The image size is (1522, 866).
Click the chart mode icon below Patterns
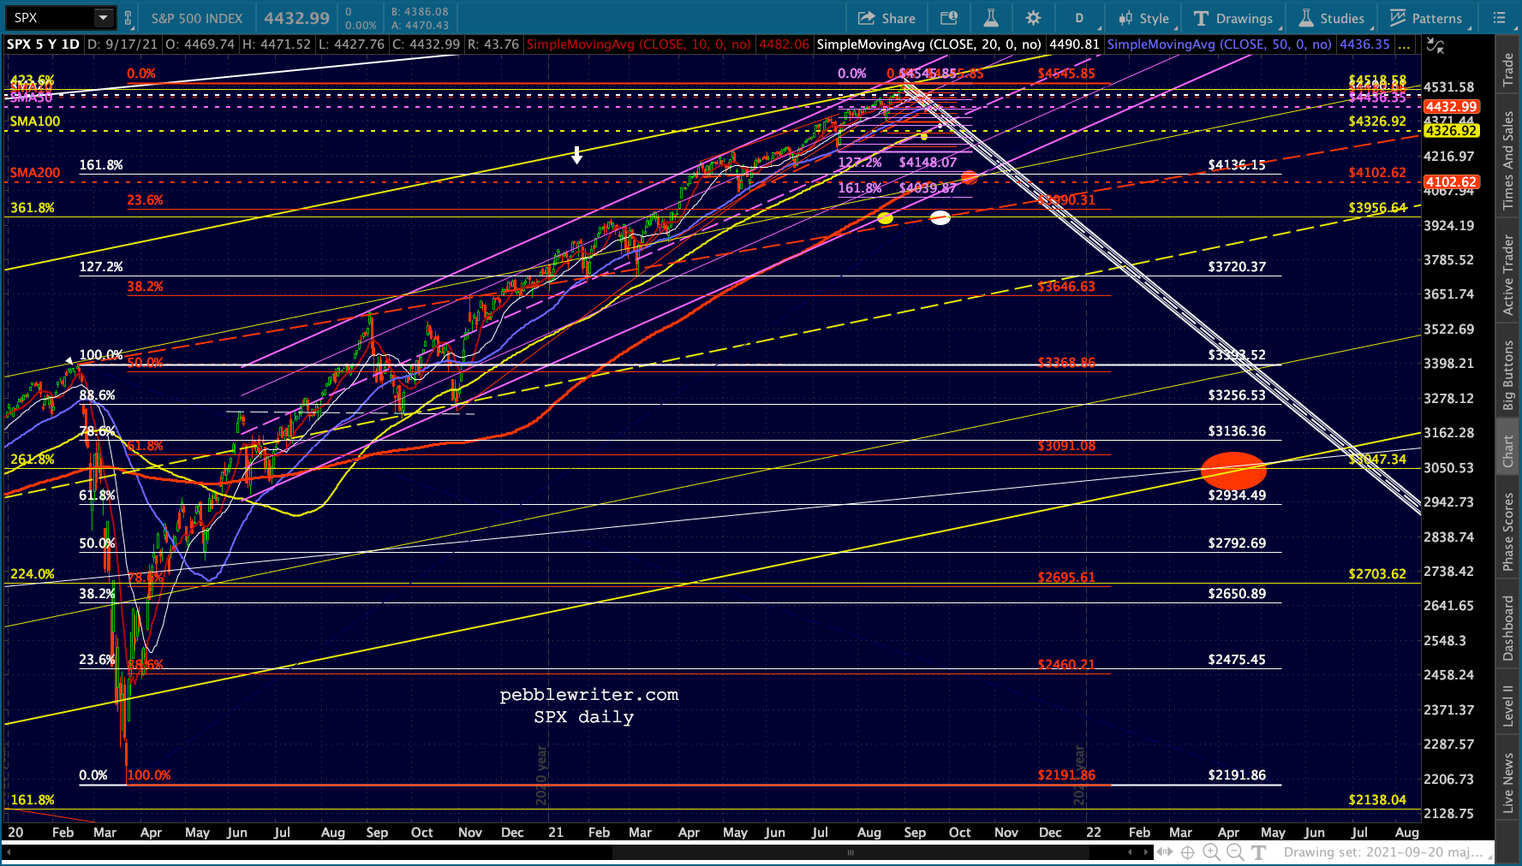pos(1436,46)
